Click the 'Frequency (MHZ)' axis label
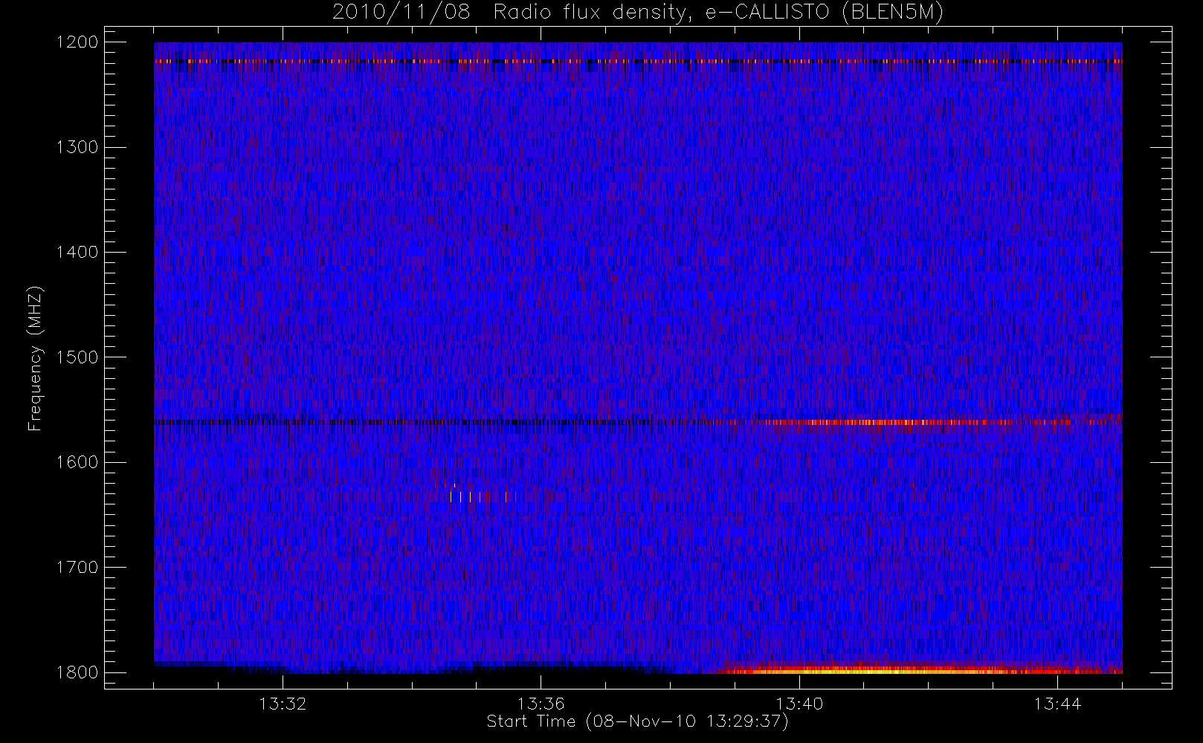Viewport: 1203px width, 743px height. (34, 358)
